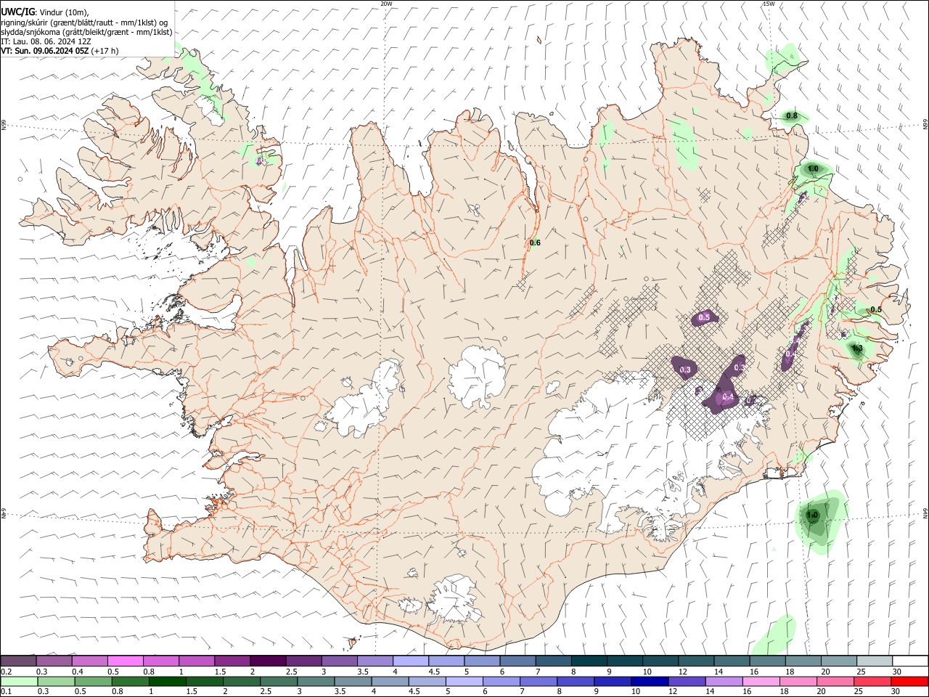The width and height of the screenshot is (929, 697).
Task: Click the "VT: Sun. 09.06.2024 05Z (+17 h)" line
Action: click(60, 51)
